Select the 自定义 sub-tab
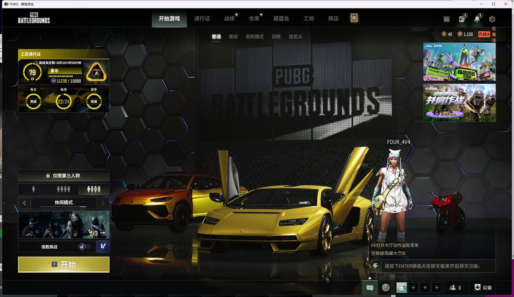 click(x=296, y=36)
